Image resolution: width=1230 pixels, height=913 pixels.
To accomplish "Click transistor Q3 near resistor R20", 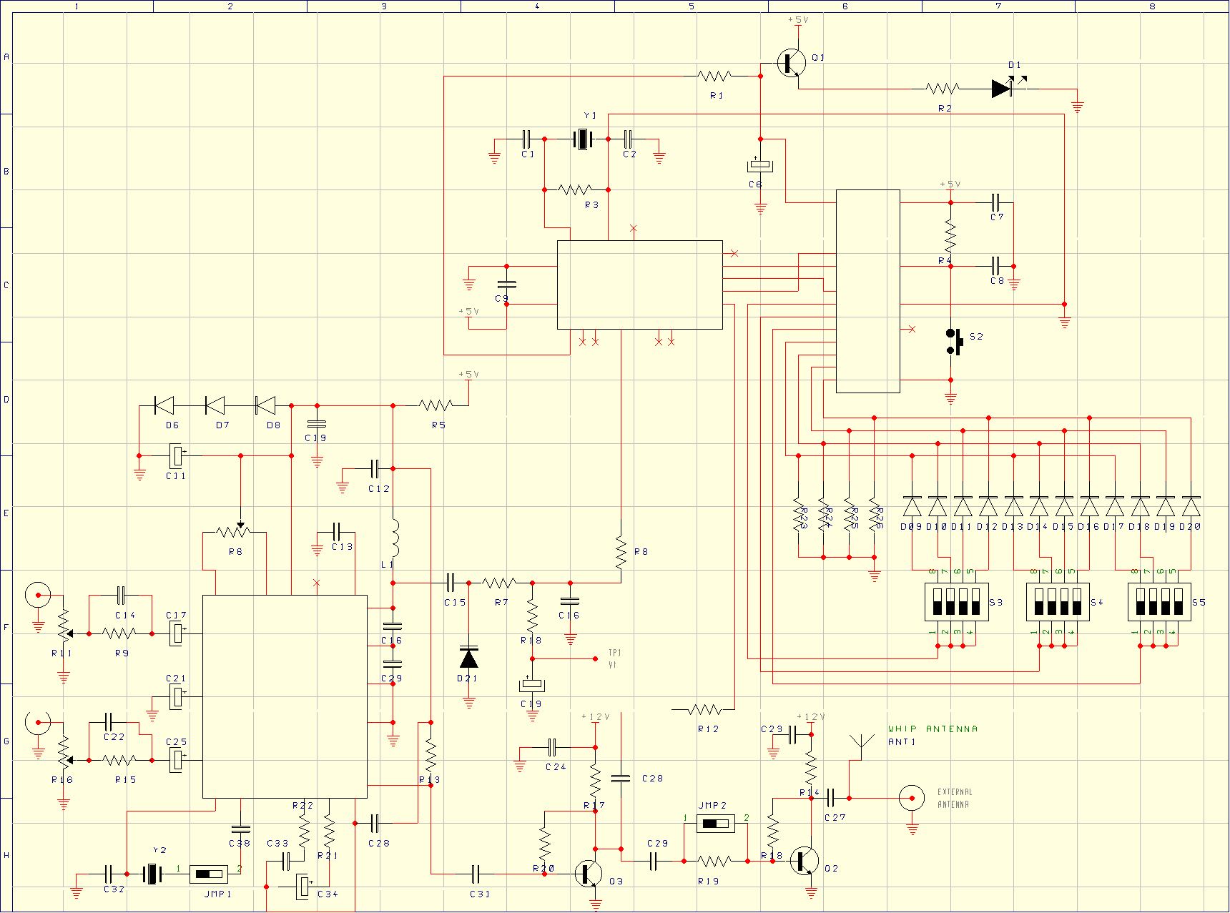I will 589,874.
